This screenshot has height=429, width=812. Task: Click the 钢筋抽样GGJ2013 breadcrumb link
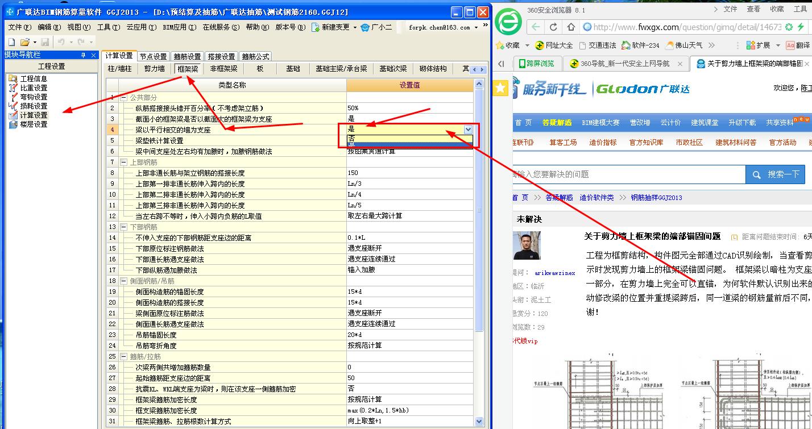tap(656, 198)
